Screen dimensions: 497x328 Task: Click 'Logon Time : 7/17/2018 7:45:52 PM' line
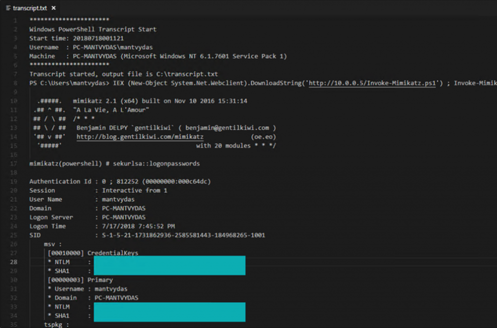click(x=102, y=226)
